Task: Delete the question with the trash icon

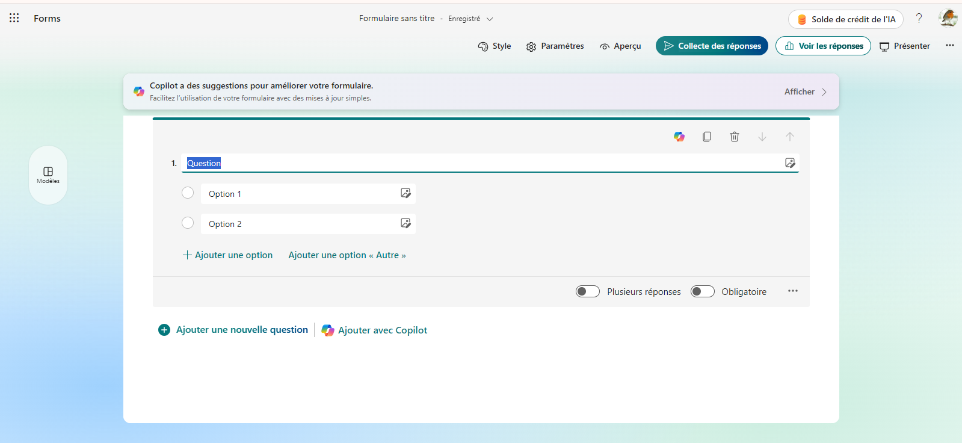Action: 735,137
